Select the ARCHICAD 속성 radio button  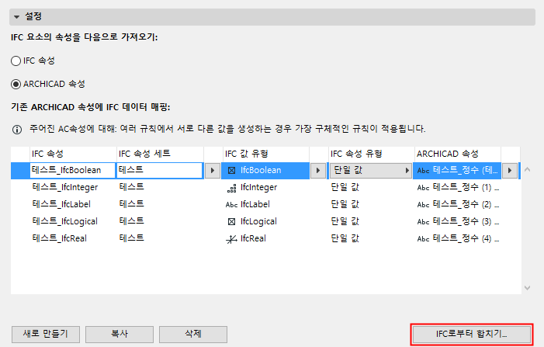[x=16, y=85]
